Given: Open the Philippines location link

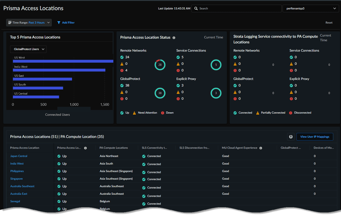Looking at the screenshot, I should click(17, 171).
